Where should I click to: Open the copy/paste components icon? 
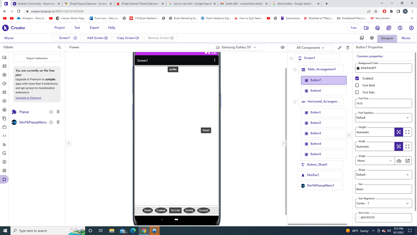(x=362, y=38)
